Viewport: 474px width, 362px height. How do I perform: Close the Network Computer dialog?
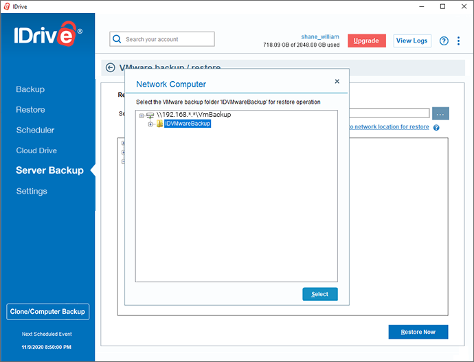click(x=337, y=81)
